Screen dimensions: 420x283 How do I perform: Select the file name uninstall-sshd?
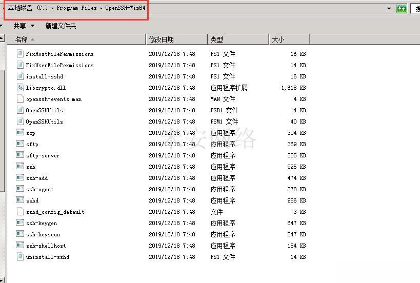click(48, 257)
